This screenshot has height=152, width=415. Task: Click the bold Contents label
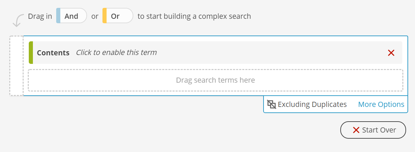point(53,53)
